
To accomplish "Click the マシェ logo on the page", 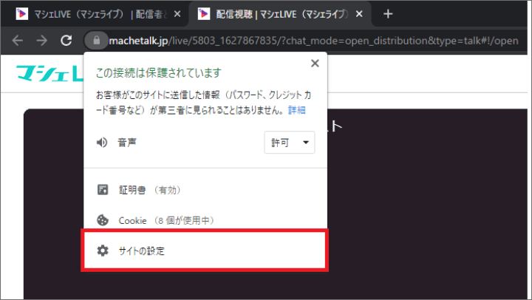I will [50, 73].
